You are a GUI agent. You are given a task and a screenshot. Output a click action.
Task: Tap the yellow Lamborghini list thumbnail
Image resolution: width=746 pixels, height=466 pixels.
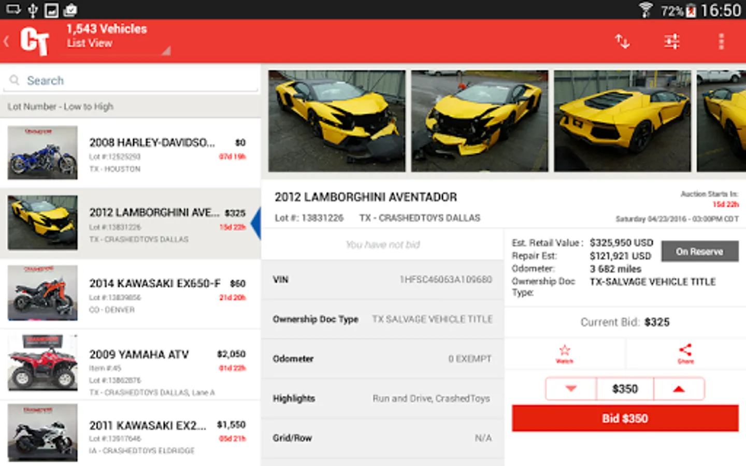point(42,223)
